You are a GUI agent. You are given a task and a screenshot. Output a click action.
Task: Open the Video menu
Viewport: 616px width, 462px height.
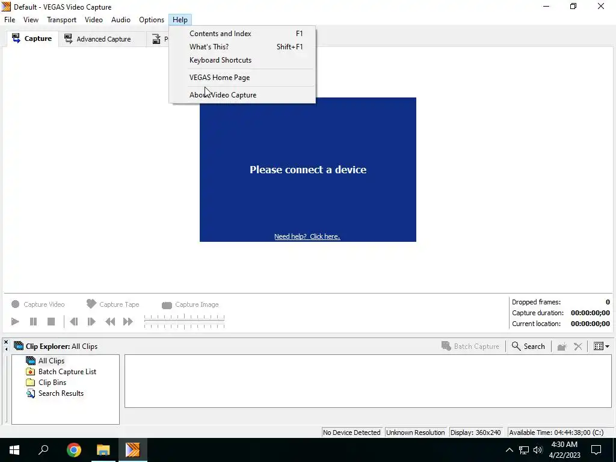click(x=93, y=20)
